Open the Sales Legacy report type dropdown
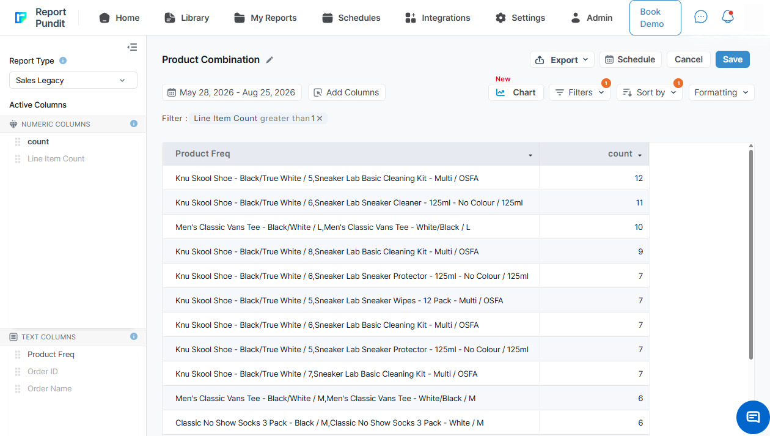Viewport: 770px width, 436px height. (73, 80)
